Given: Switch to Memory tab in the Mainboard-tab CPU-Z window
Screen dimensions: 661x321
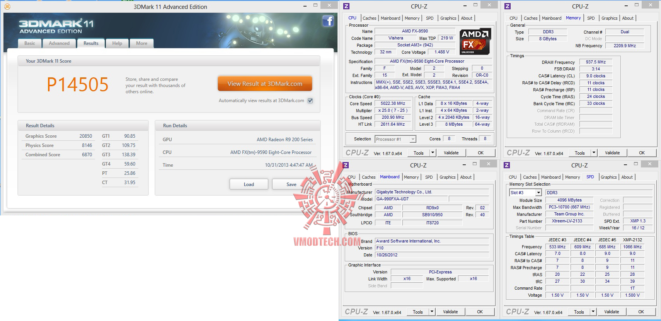Looking at the screenshot, I should [x=411, y=177].
